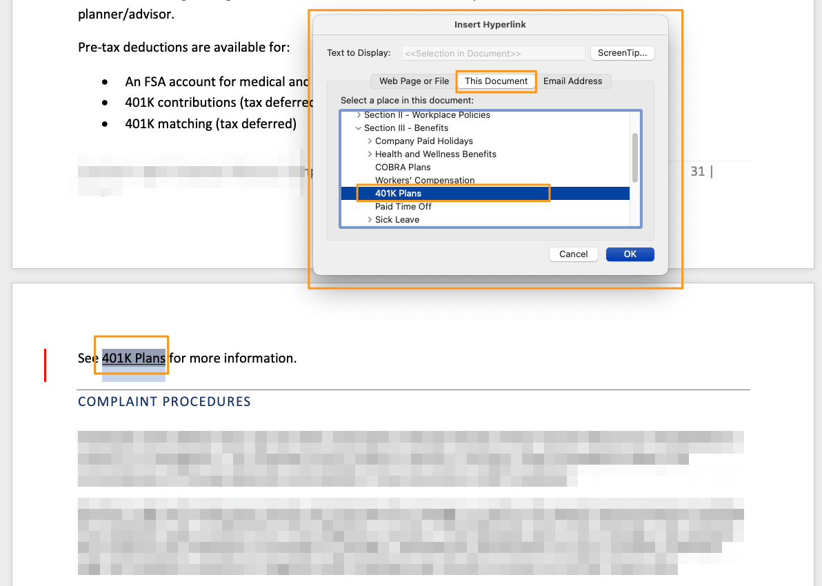The image size is (822, 586).
Task: Expand Company Paid Holidays entry
Action: coord(370,141)
